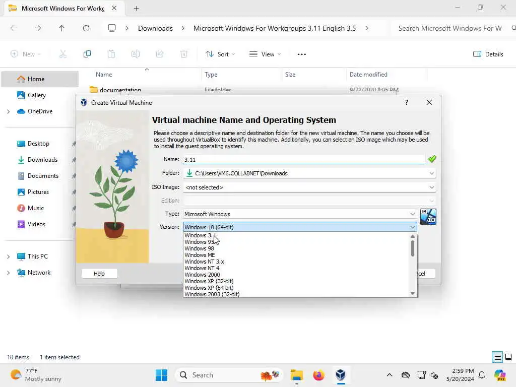
Task: Select Windows 3.1 in the version list
Action: (x=297, y=235)
